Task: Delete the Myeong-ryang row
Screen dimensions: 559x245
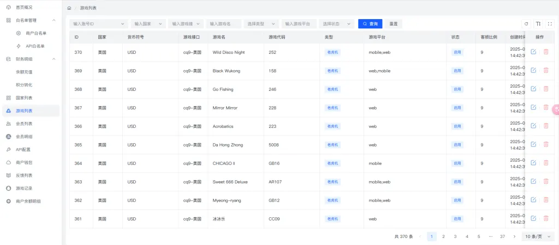Action: tap(546, 200)
